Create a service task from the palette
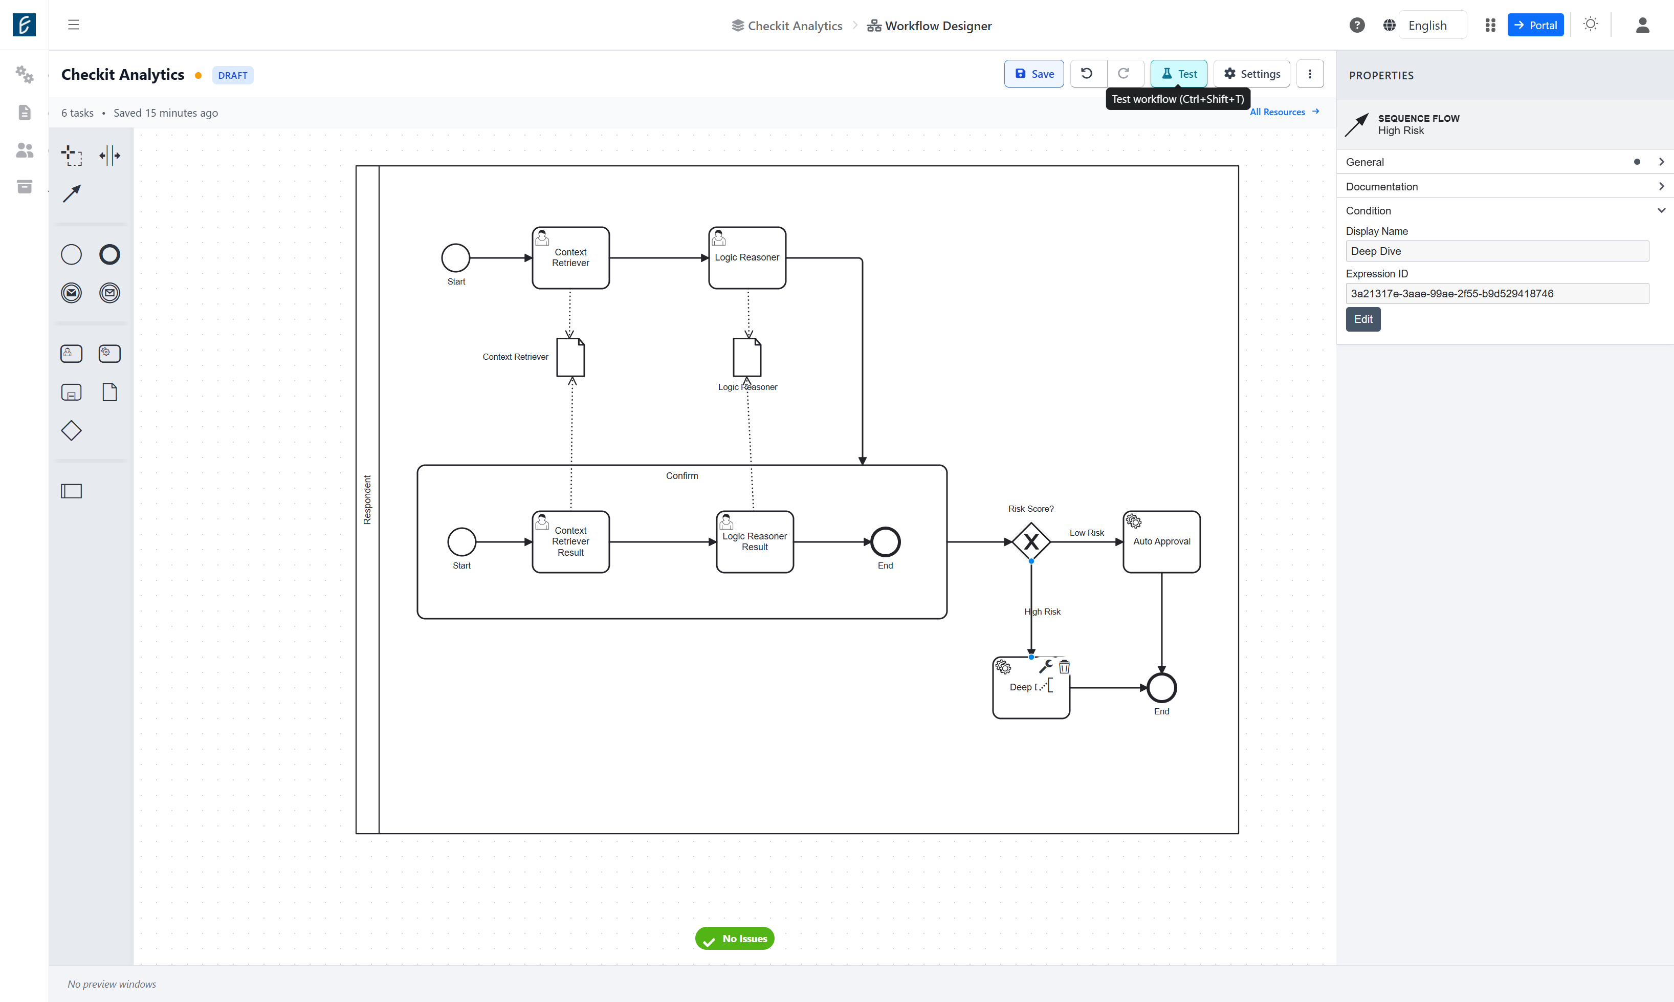 tap(109, 354)
